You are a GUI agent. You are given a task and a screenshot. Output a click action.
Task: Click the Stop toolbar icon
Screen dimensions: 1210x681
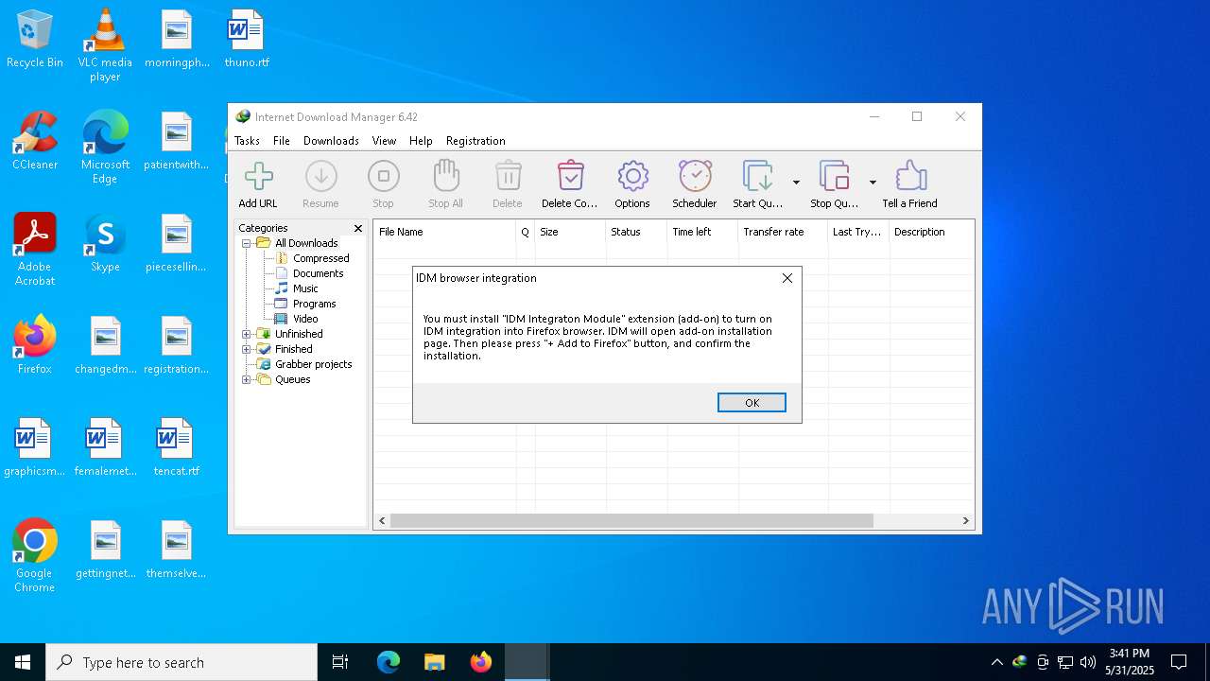pyautogui.click(x=383, y=177)
